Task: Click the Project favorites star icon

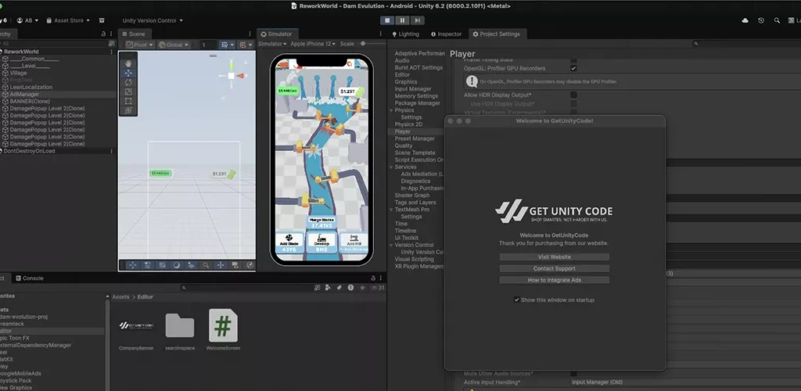Action: pyautogui.click(x=362, y=288)
